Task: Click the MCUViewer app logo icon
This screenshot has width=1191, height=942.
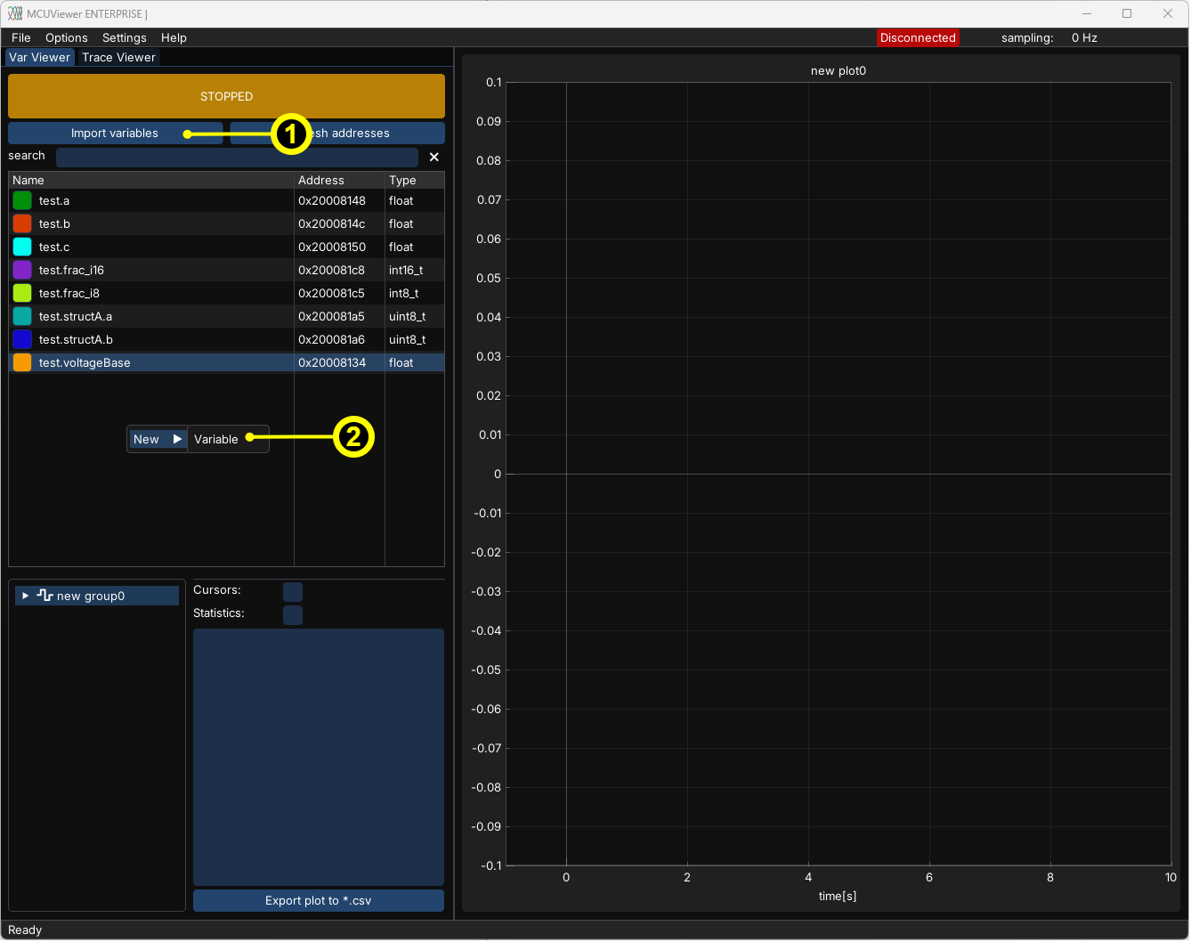Action: point(15,13)
